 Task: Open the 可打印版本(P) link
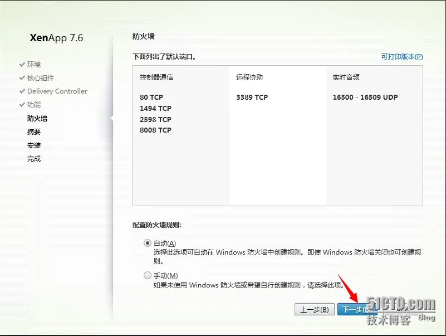point(402,57)
